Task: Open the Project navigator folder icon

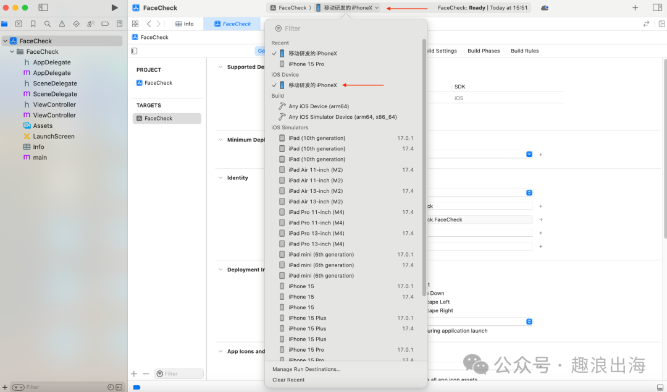Action: coord(4,24)
